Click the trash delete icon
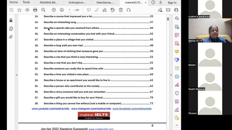 click(121, 10)
